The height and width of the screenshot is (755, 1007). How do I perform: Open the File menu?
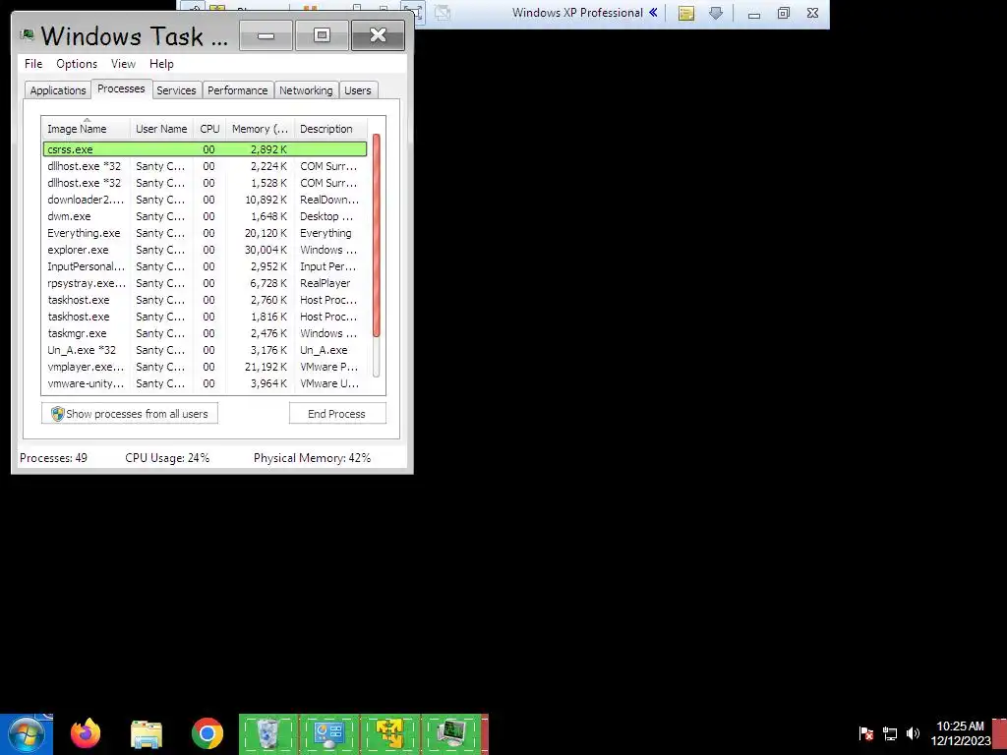pos(33,64)
